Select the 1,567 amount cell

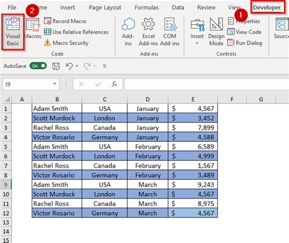pyautogui.click(x=193, y=166)
